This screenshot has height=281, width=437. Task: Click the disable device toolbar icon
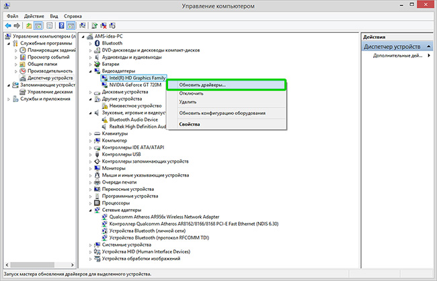[x=112, y=26]
